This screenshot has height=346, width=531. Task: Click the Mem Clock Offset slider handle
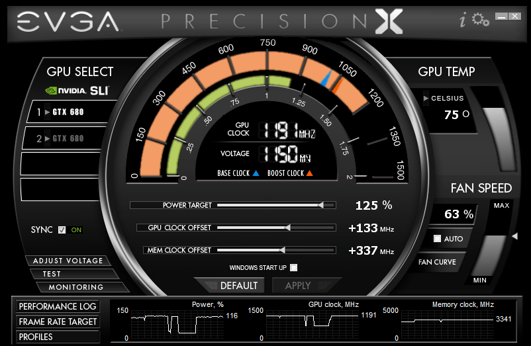[x=282, y=250]
